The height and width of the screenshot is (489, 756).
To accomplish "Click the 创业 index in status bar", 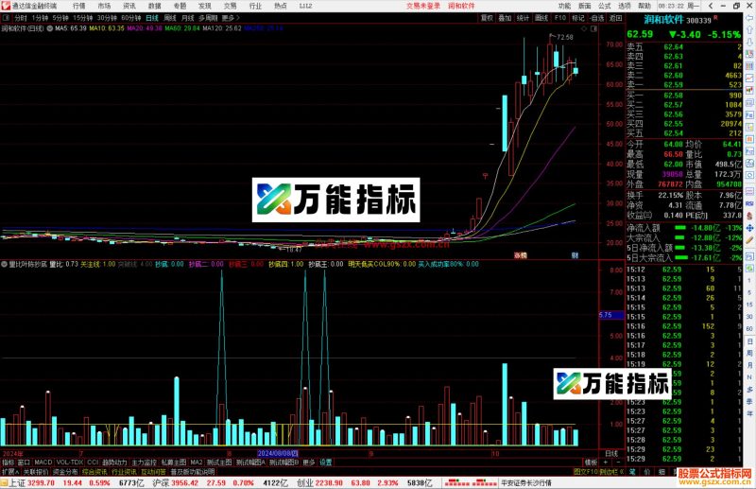I will tap(304, 482).
